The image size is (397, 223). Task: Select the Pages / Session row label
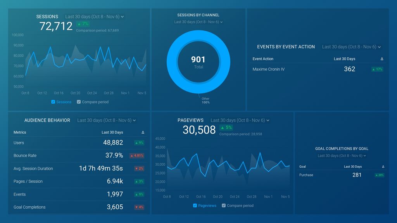(x=28, y=182)
